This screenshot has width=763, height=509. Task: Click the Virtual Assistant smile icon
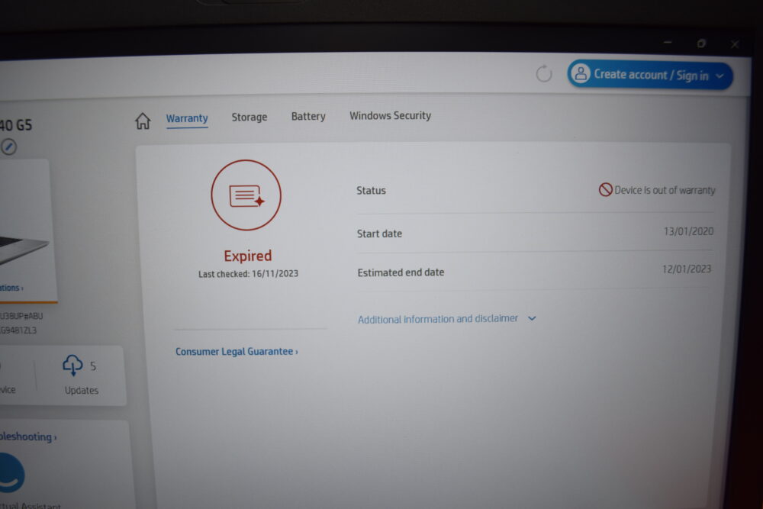pyautogui.click(x=11, y=473)
